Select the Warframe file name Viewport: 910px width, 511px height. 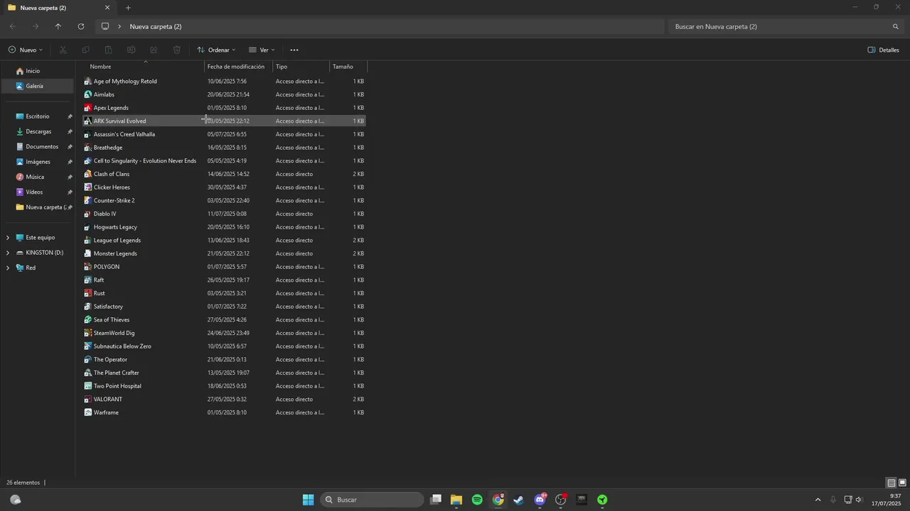(x=106, y=412)
